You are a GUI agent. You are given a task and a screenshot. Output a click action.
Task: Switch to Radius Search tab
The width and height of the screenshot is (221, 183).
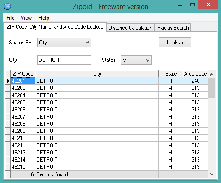click(x=173, y=28)
